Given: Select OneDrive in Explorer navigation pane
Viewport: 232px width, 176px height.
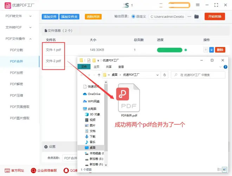Looking at the screenshot, I should (92, 94).
